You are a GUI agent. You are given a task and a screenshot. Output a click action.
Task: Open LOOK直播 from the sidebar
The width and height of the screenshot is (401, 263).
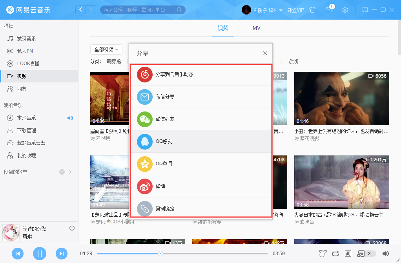[29, 63]
